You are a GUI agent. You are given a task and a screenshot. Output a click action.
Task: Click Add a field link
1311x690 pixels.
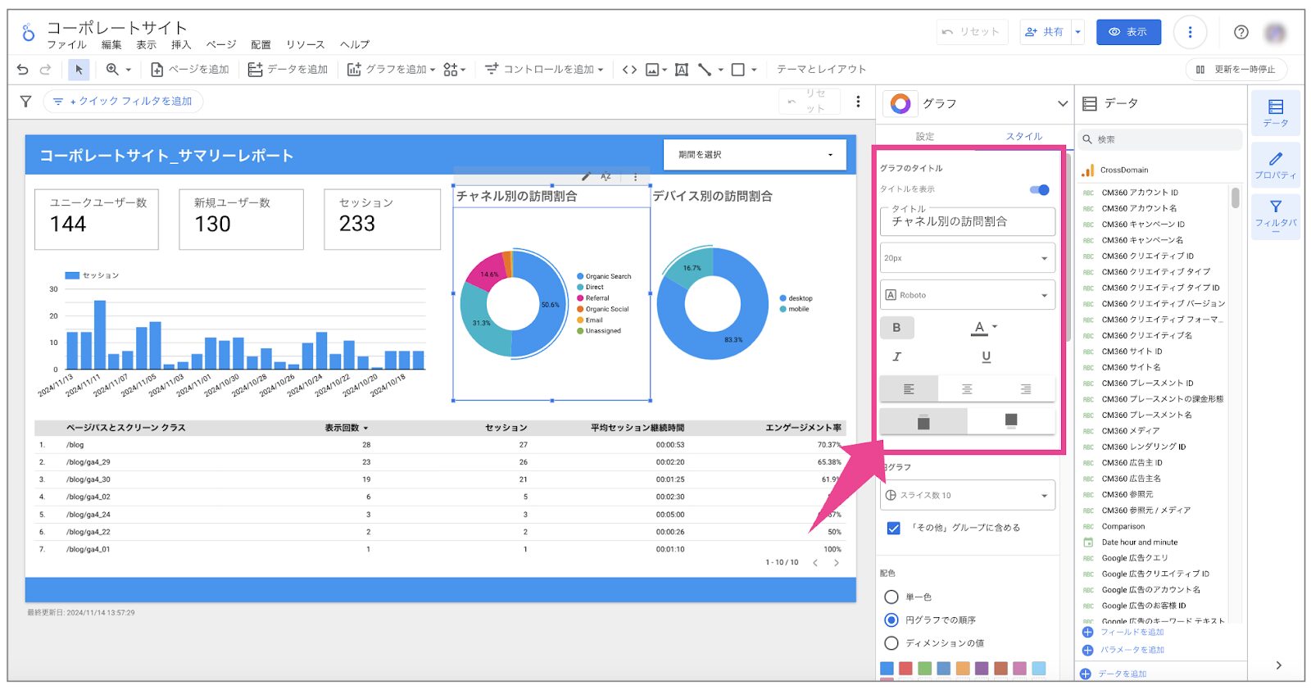pyautogui.click(x=1123, y=632)
